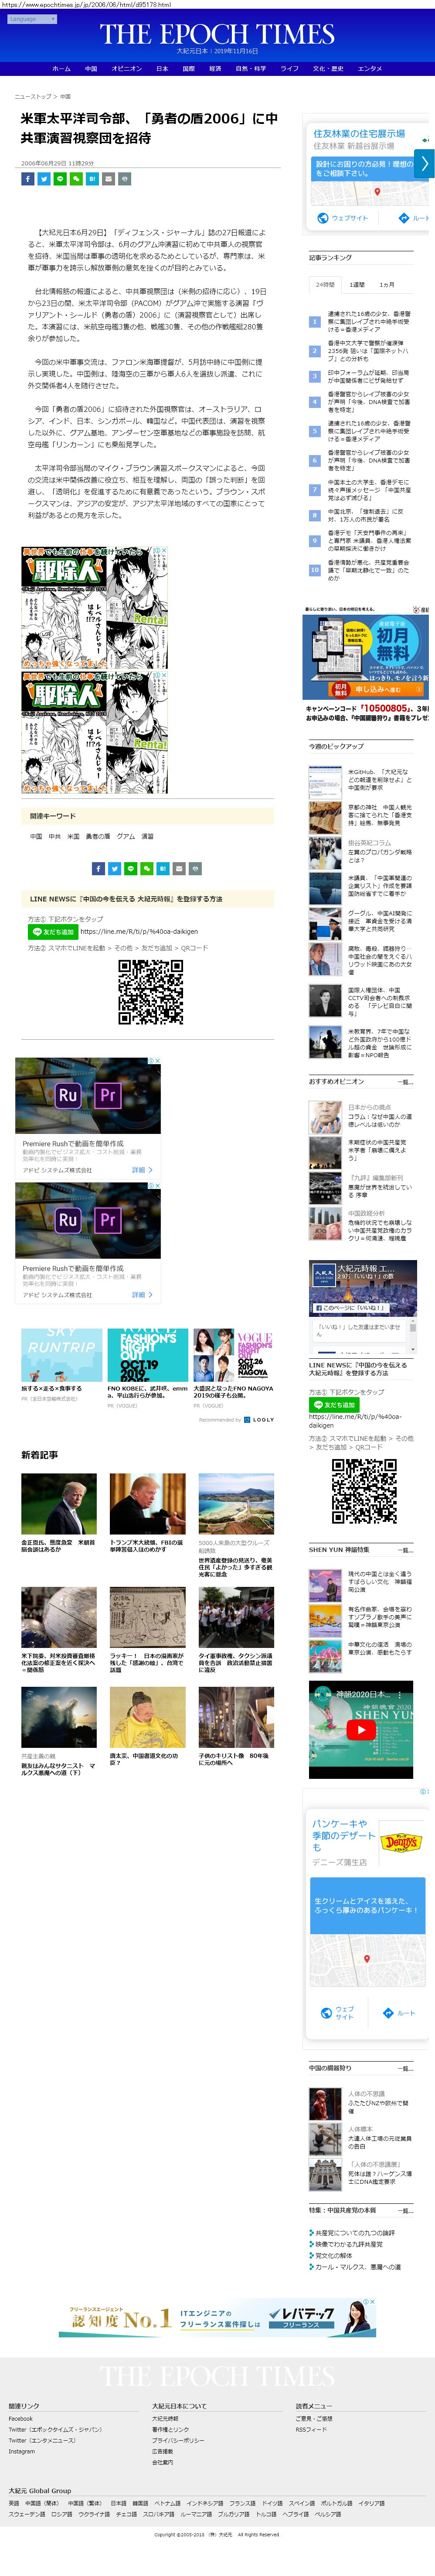
Task: Expand 一覧 list beside おすすめオピニオン
Action: [404, 1082]
